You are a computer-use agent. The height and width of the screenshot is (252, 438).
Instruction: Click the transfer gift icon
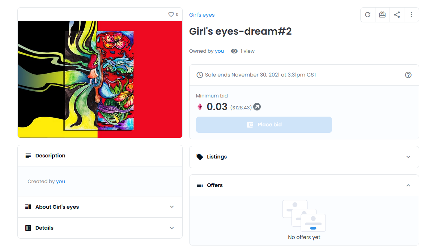382,15
